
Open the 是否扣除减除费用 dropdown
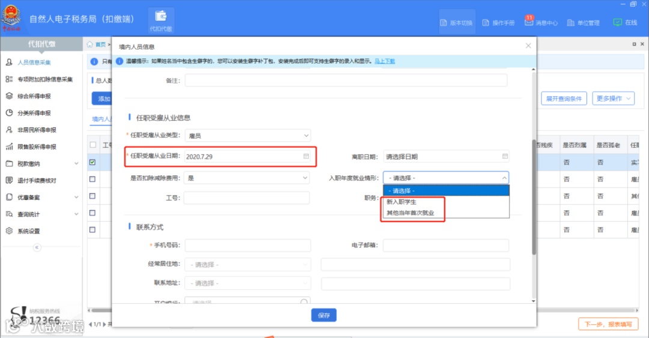[x=247, y=178]
